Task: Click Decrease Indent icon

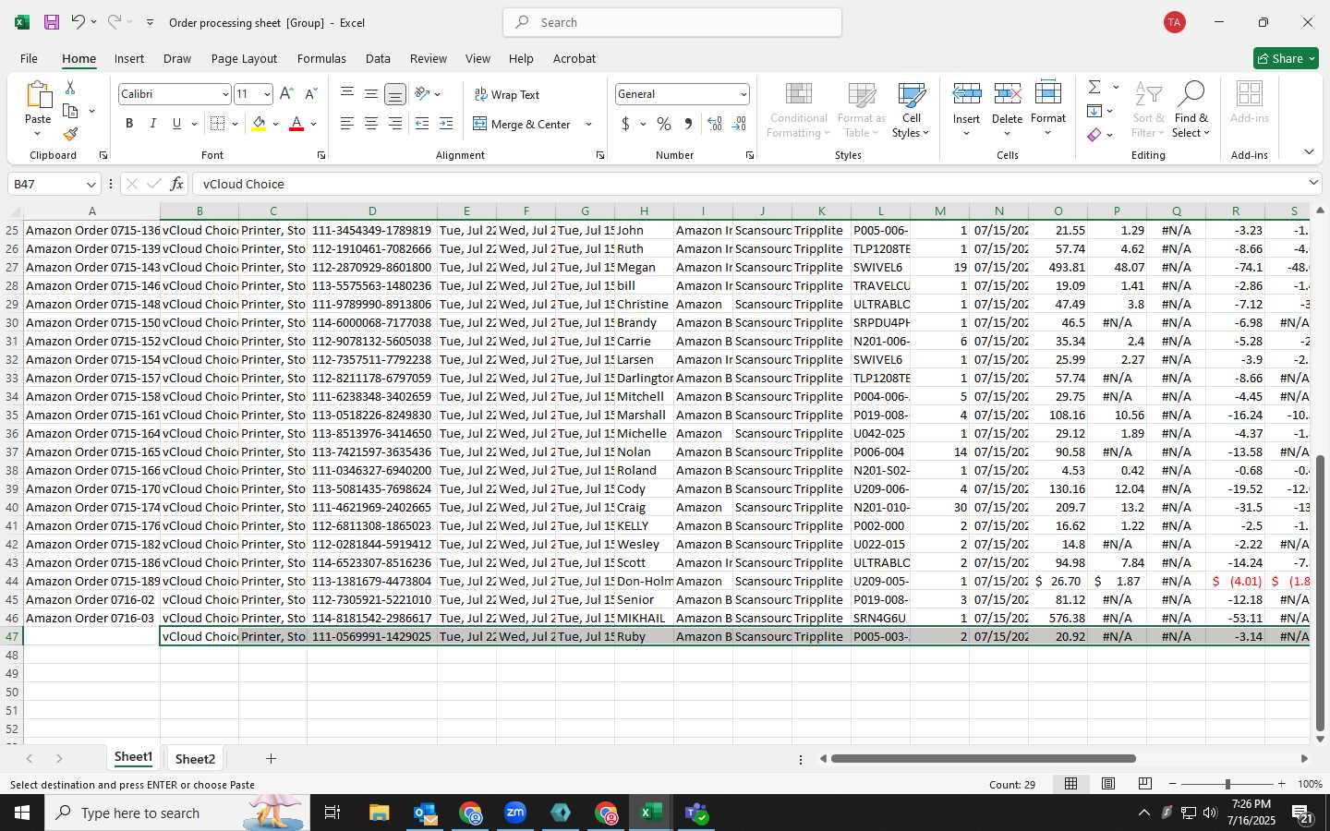Action: [422, 124]
